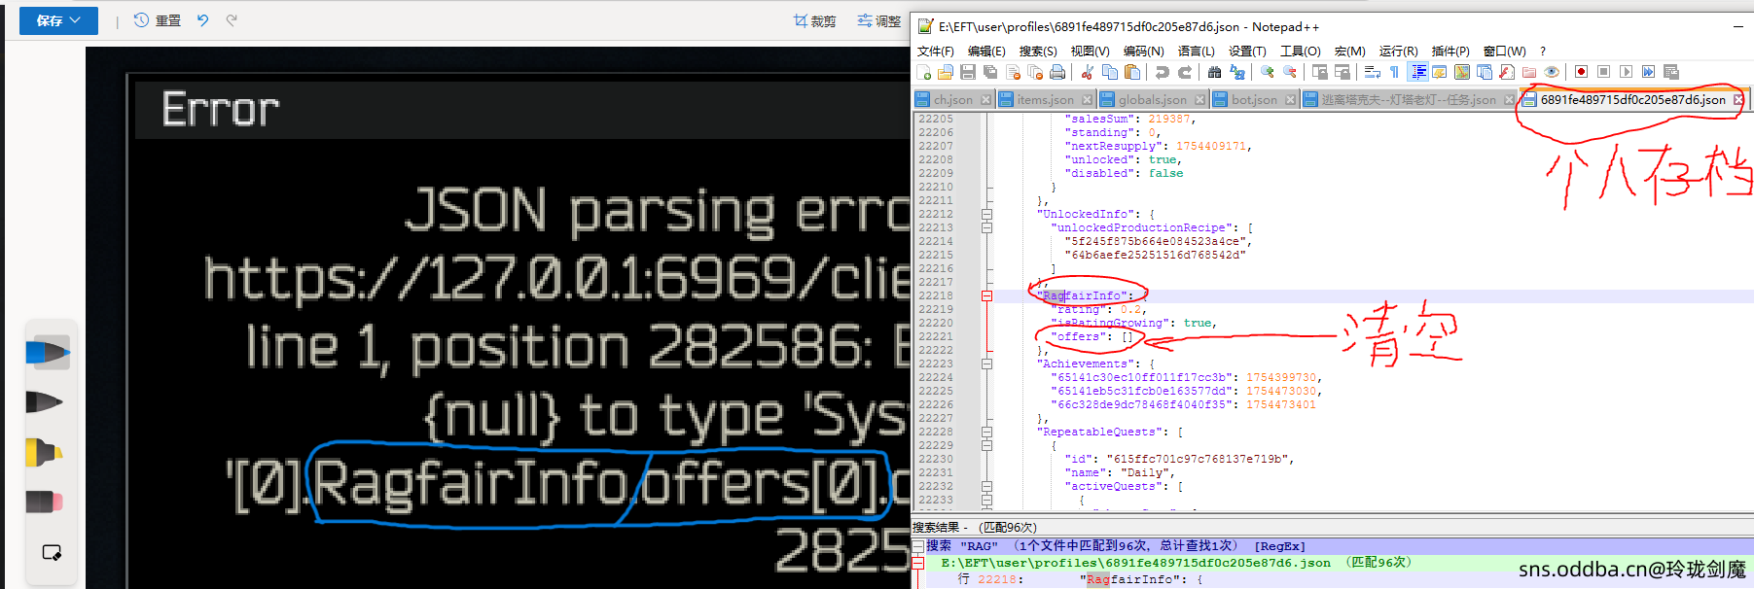1754x589 pixels.
Task: Collapse the 搜索 "RAG" search result node
Action: click(x=917, y=546)
